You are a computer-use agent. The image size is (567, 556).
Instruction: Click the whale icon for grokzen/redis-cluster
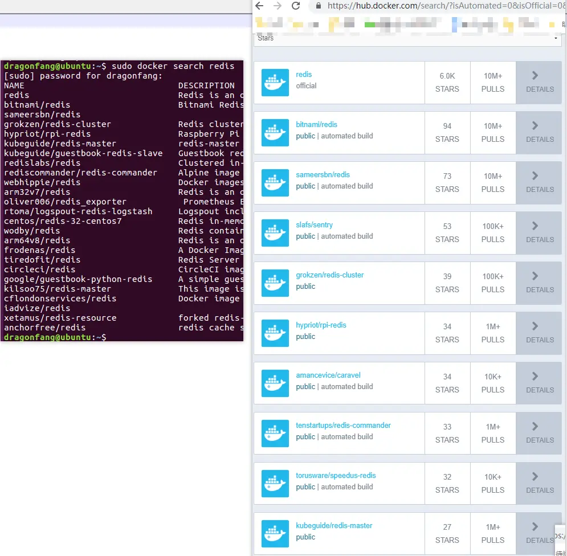click(x=275, y=283)
